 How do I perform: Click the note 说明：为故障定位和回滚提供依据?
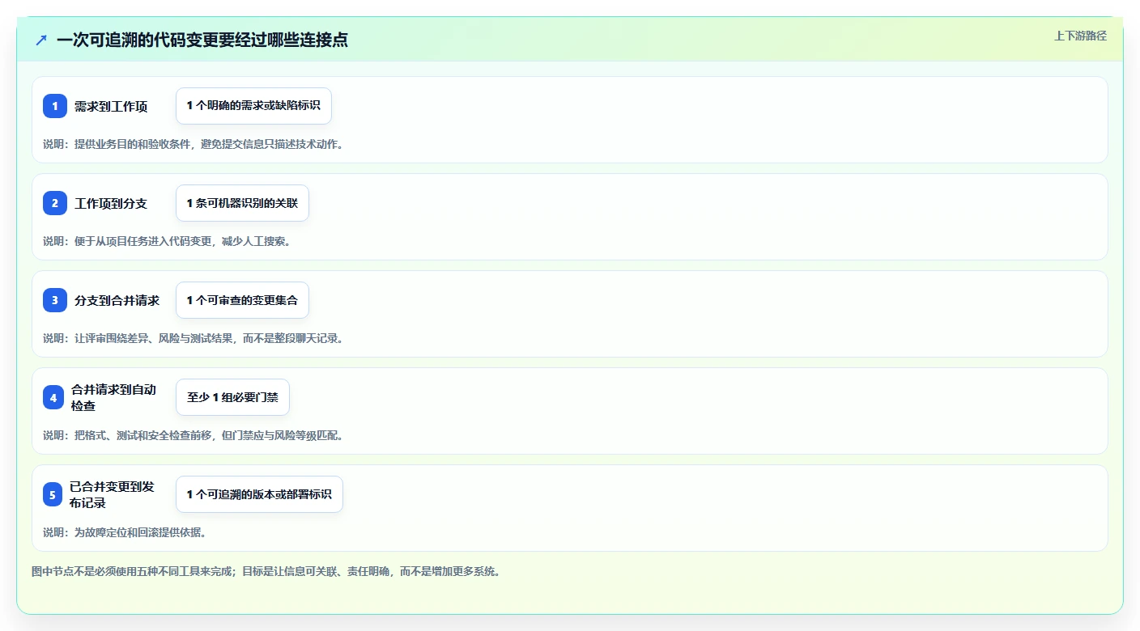[x=125, y=532]
